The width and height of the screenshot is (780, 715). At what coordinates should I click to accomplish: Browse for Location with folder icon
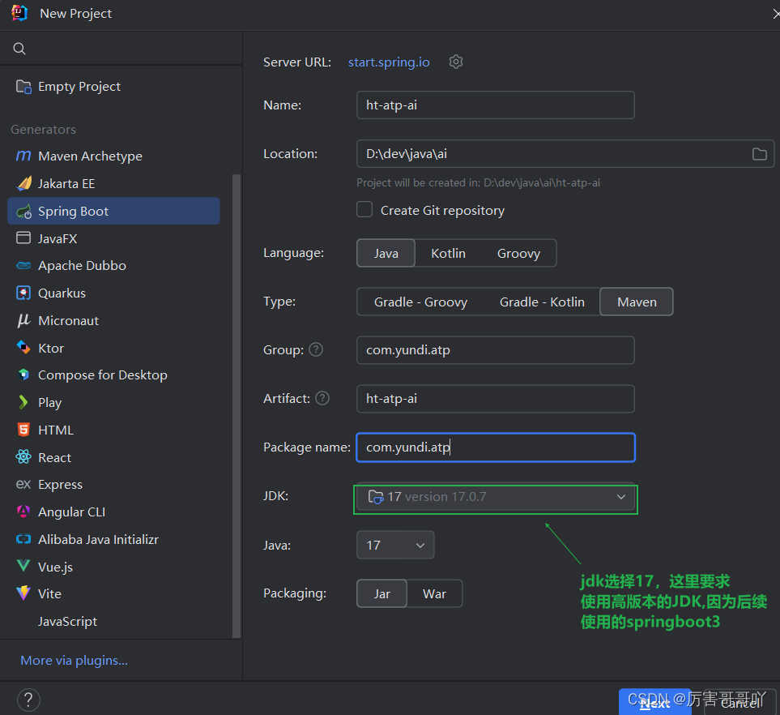(x=759, y=154)
